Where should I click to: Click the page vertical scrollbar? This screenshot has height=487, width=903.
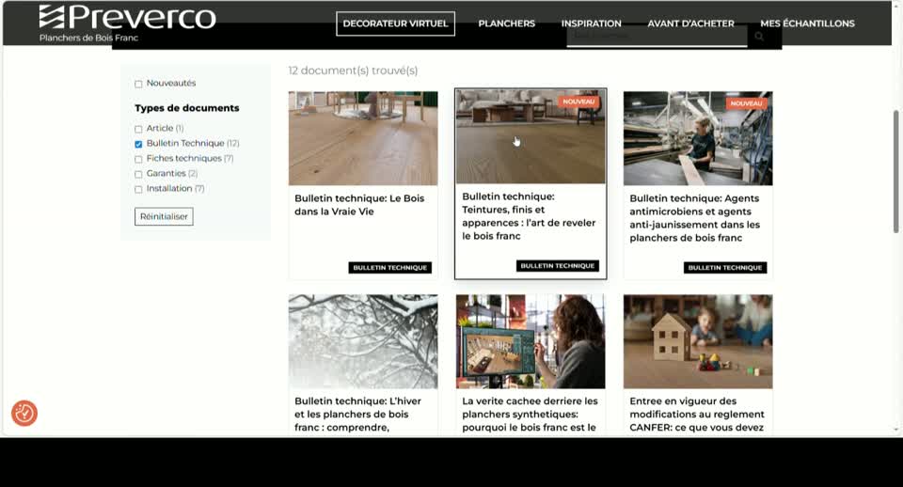tap(895, 171)
